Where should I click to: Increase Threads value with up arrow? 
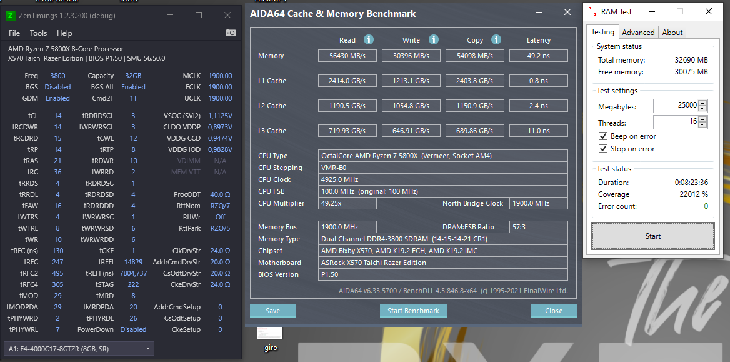(703, 119)
